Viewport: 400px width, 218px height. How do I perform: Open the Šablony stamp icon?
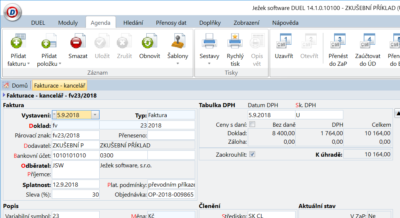tap(178, 41)
